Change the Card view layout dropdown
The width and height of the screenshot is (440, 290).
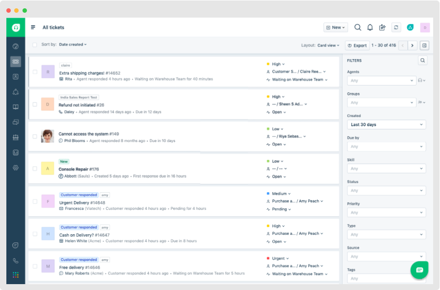pyautogui.click(x=328, y=45)
